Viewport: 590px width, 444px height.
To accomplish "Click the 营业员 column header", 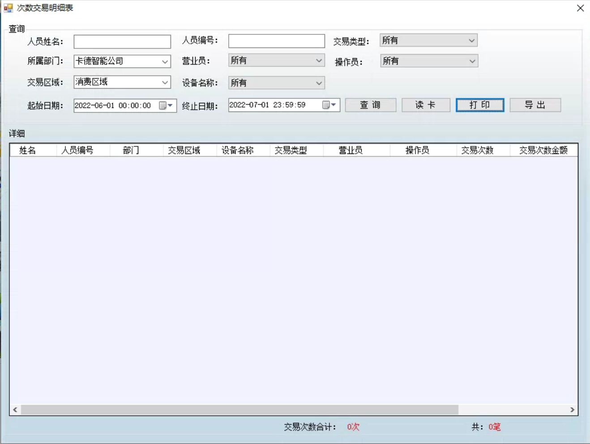I will tap(357, 150).
